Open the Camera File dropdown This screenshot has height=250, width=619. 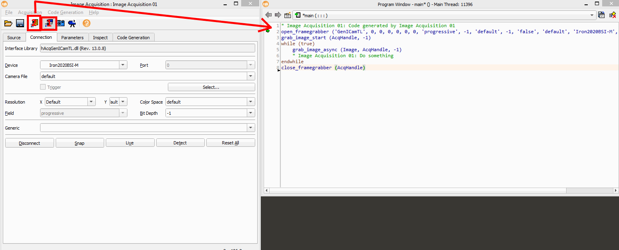point(251,76)
